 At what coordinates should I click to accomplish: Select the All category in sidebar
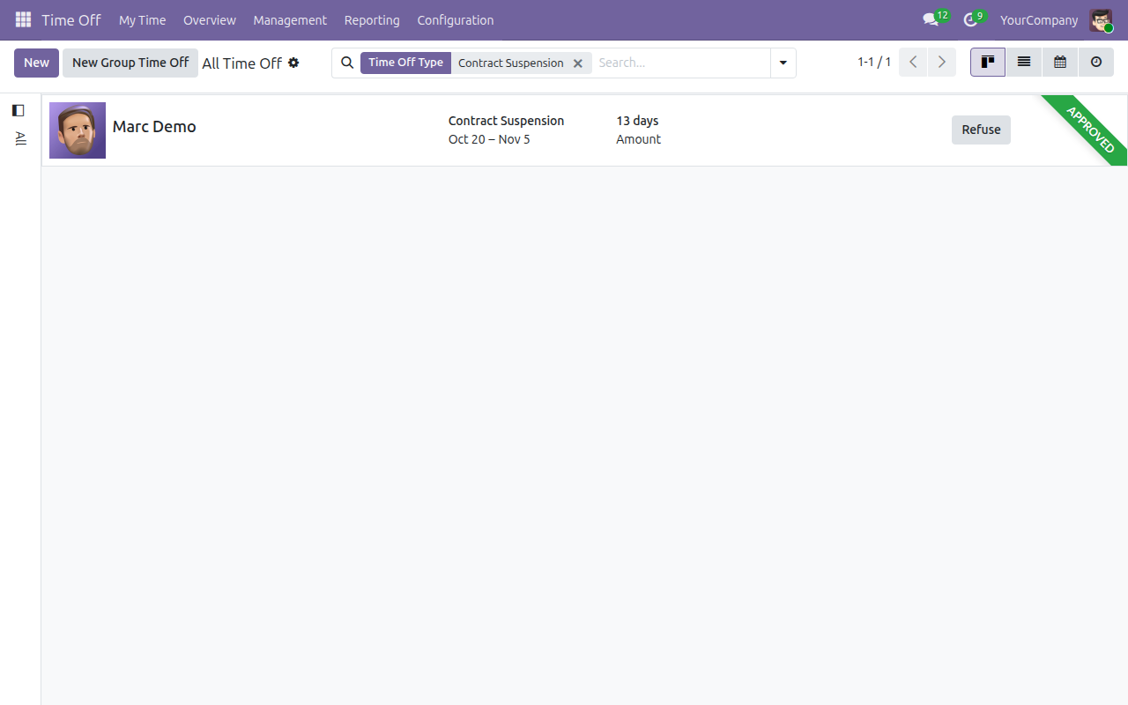pos(20,138)
